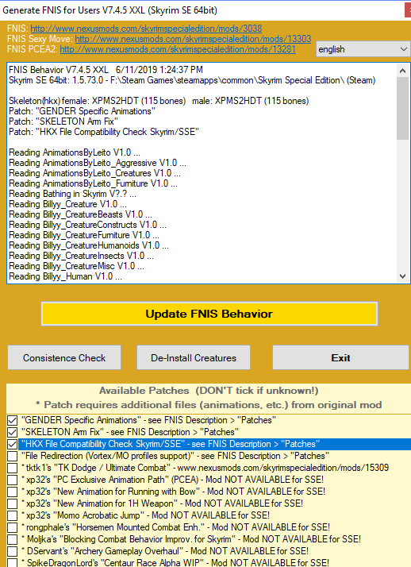This screenshot has width=411, height=567.
Task: Click the log scrollbar thumb
Action: point(403,108)
